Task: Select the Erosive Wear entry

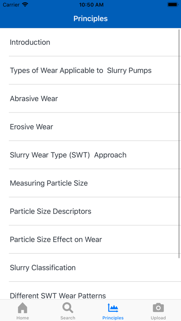Action: (90, 127)
